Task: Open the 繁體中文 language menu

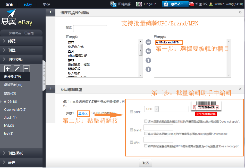Action: pyautogui.click(x=201, y=4)
